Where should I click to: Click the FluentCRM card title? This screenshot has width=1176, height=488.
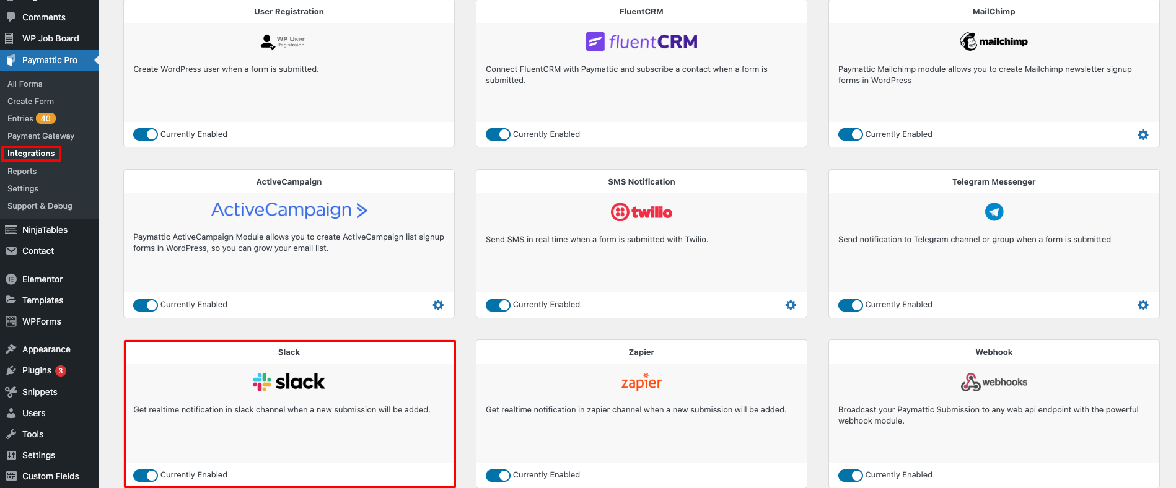[x=641, y=11]
